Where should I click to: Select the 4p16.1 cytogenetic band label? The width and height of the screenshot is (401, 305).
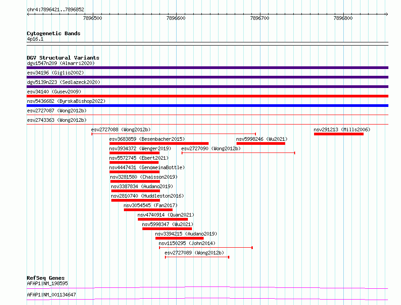(x=35, y=39)
